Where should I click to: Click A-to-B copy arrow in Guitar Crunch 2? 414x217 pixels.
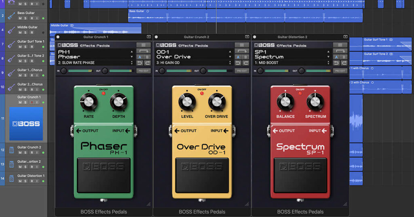tap(242, 51)
